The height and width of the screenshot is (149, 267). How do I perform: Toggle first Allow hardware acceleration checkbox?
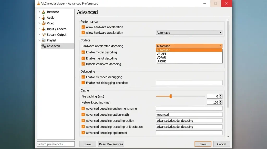83,27
